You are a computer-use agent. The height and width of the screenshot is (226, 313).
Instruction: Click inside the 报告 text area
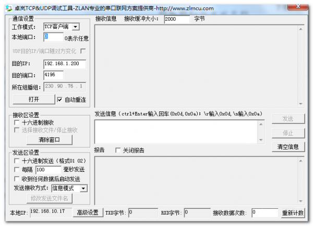coord(196,180)
